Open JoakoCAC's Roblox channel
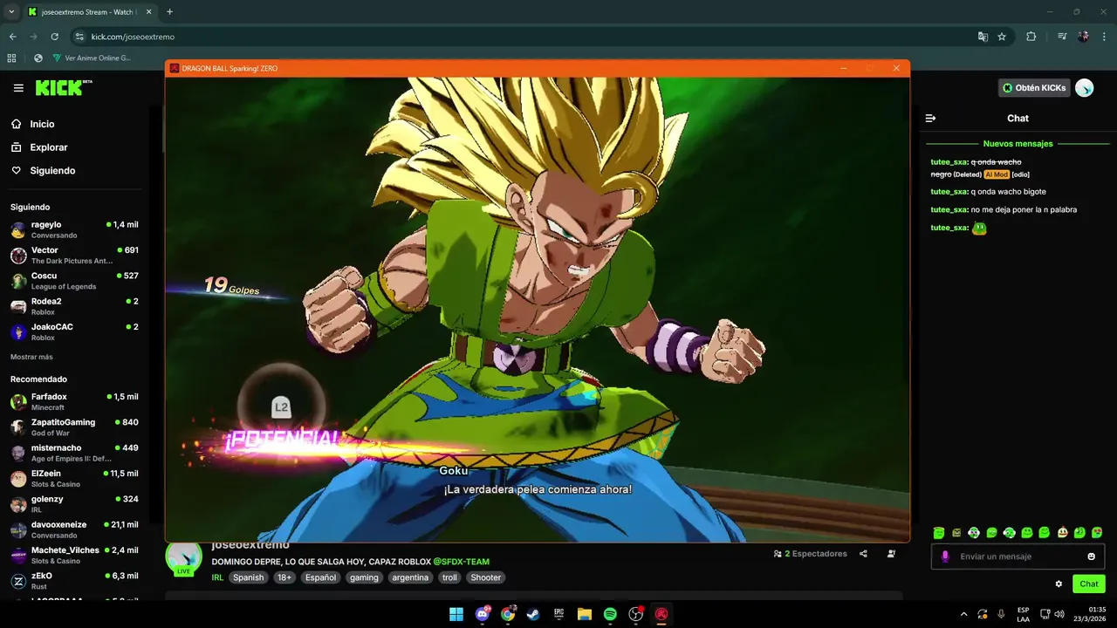 click(74, 331)
